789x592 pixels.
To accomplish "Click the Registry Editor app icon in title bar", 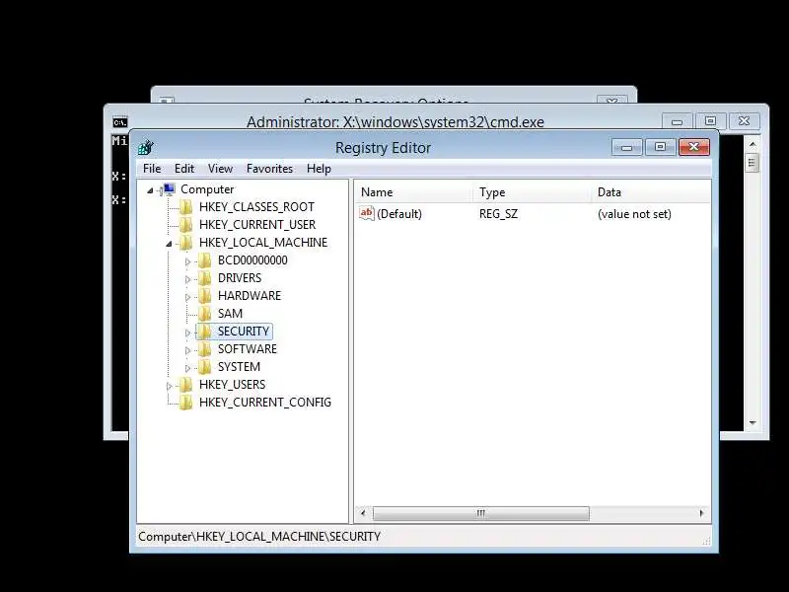I will click(x=145, y=147).
